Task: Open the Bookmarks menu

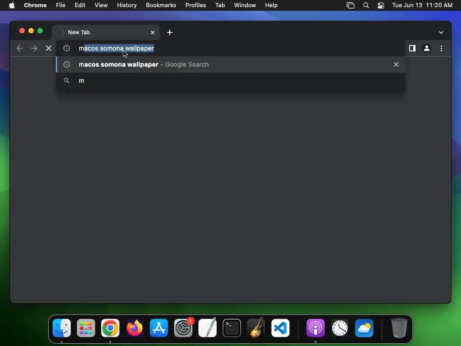Action: (x=161, y=5)
